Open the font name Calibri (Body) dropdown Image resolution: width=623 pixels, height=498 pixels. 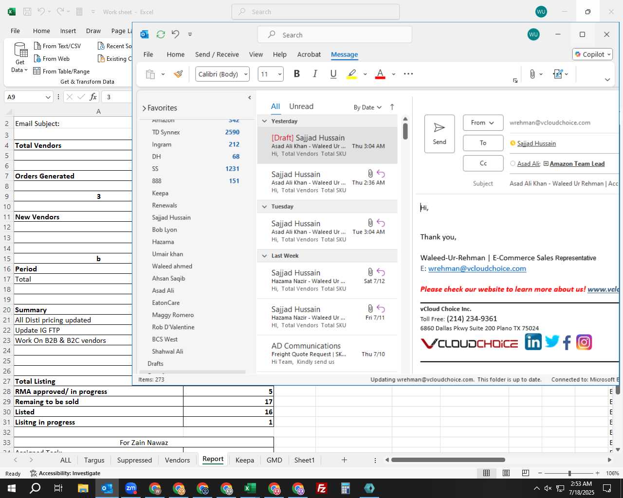pyautogui.click(x=246, y=74)
